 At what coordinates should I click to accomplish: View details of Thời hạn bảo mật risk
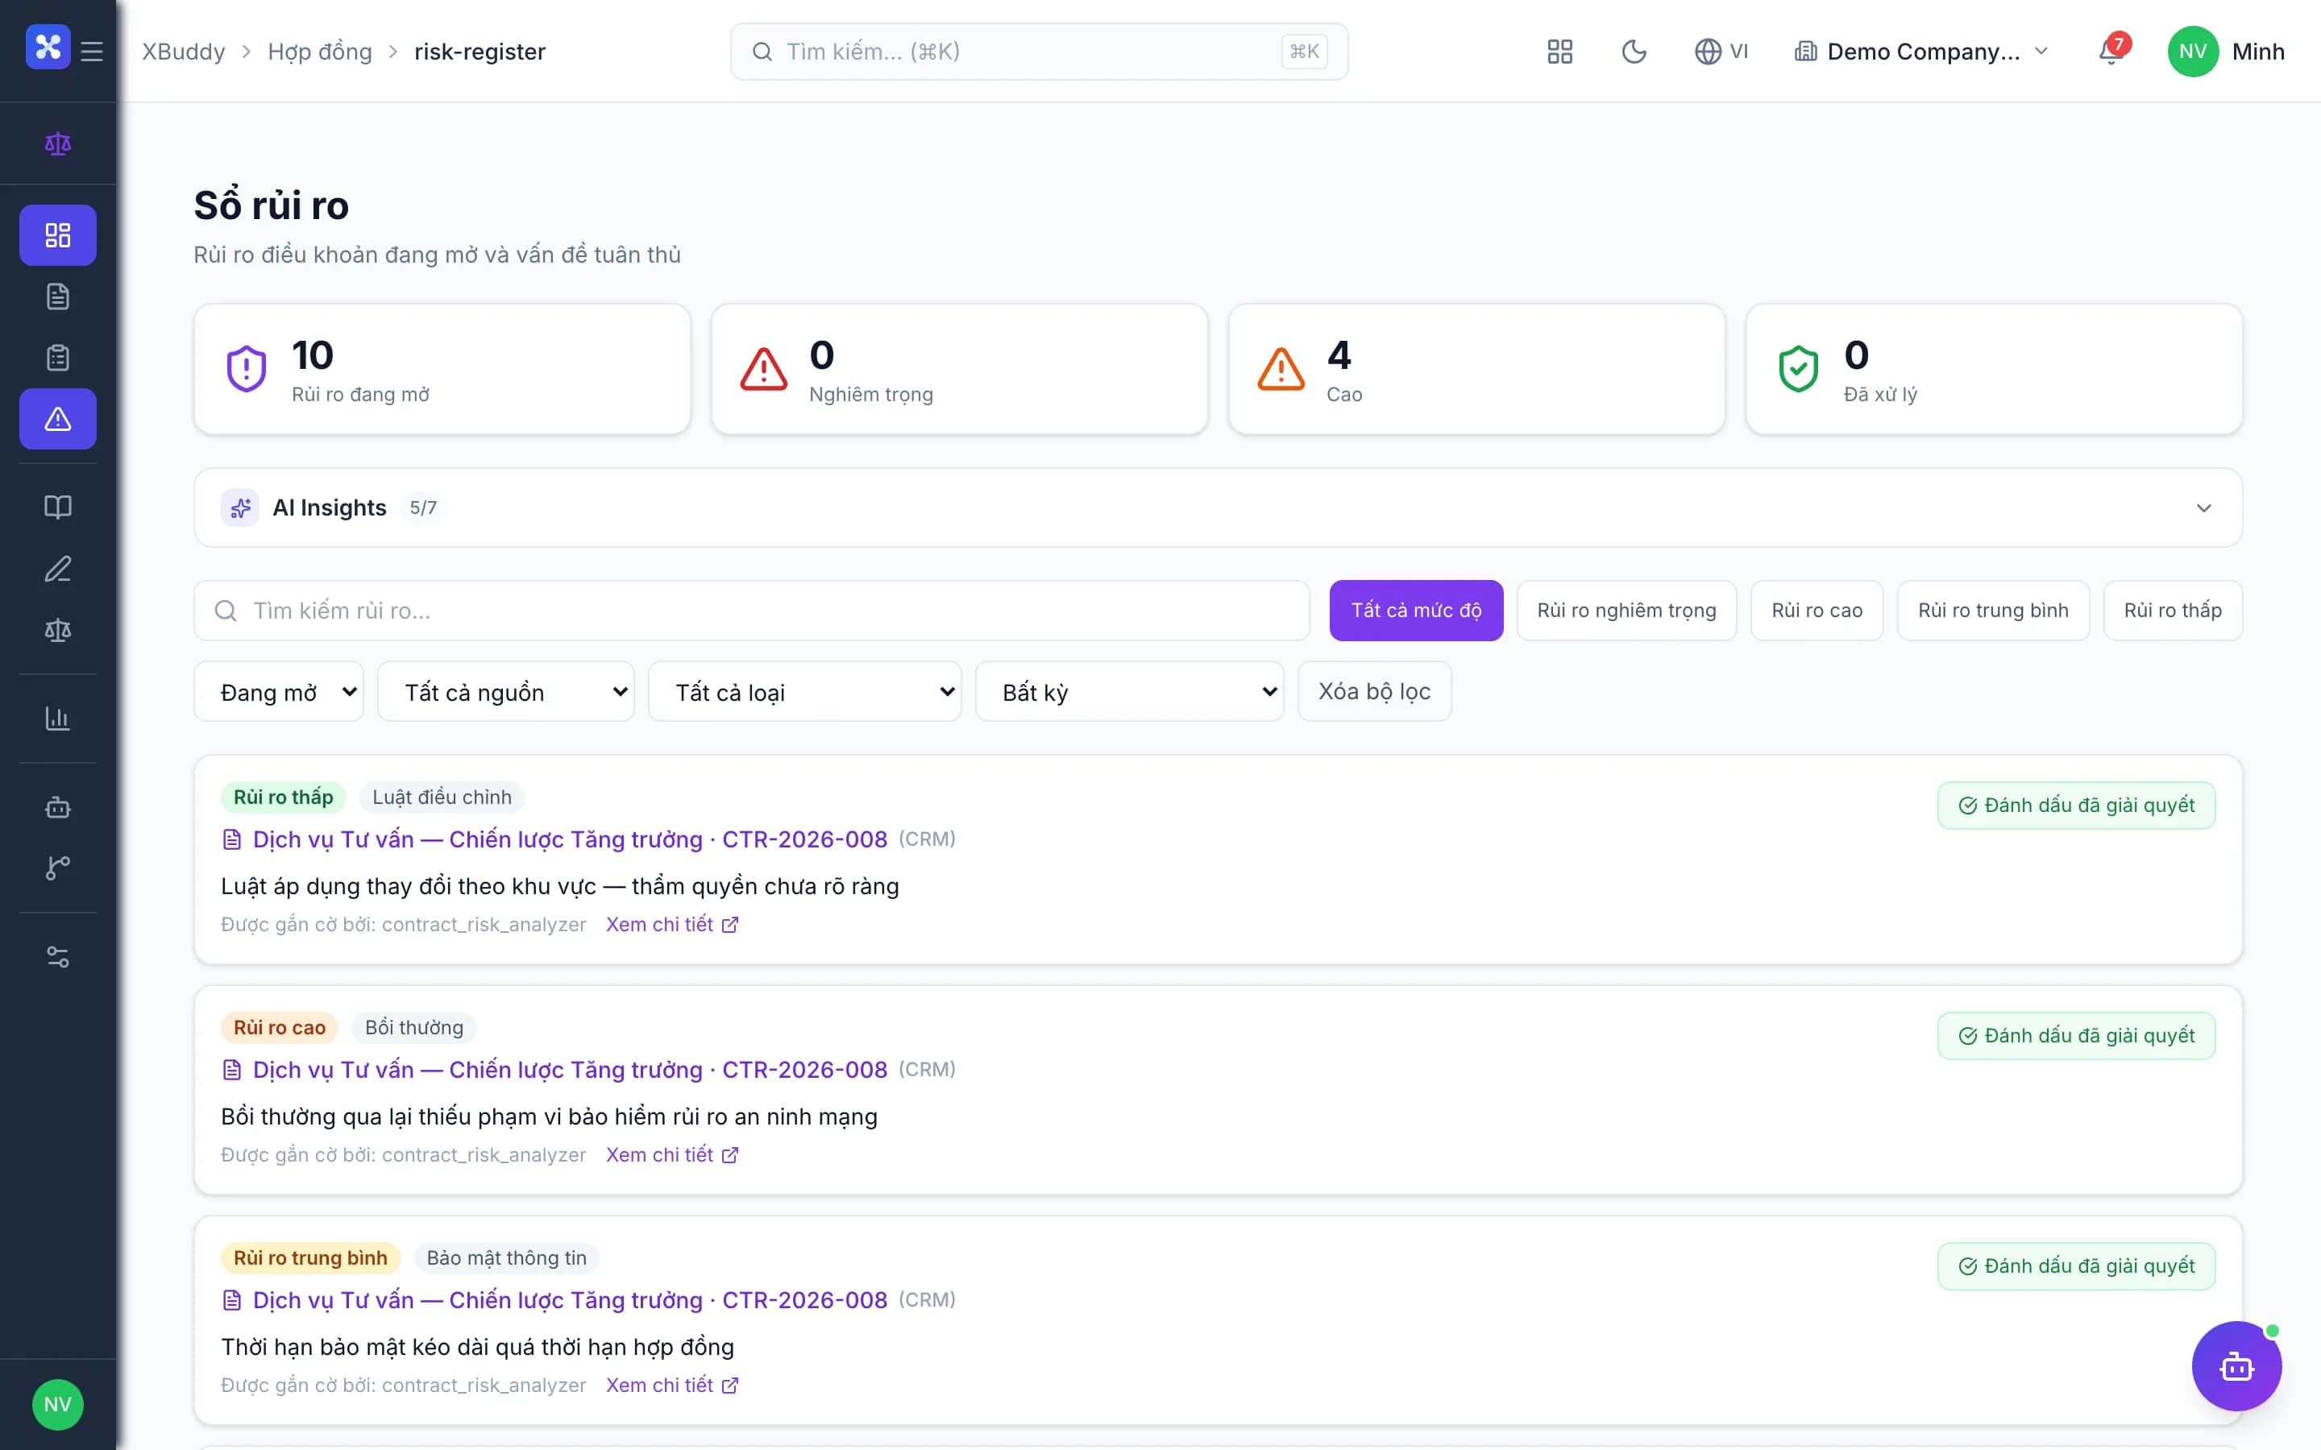point(671,1385)
